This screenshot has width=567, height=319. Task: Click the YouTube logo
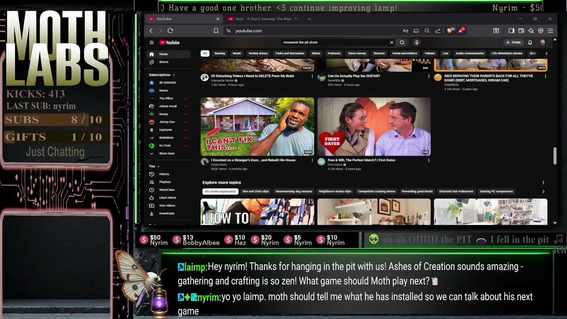click(170, 43)
